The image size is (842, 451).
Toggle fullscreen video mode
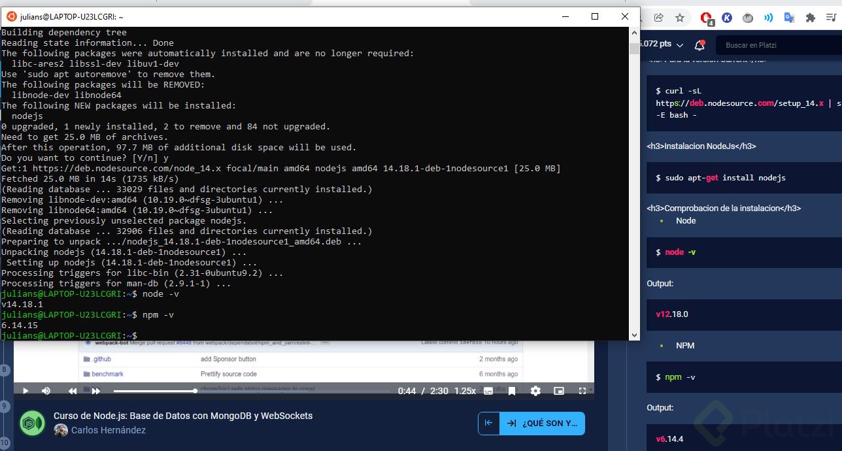tap(582, 391)
